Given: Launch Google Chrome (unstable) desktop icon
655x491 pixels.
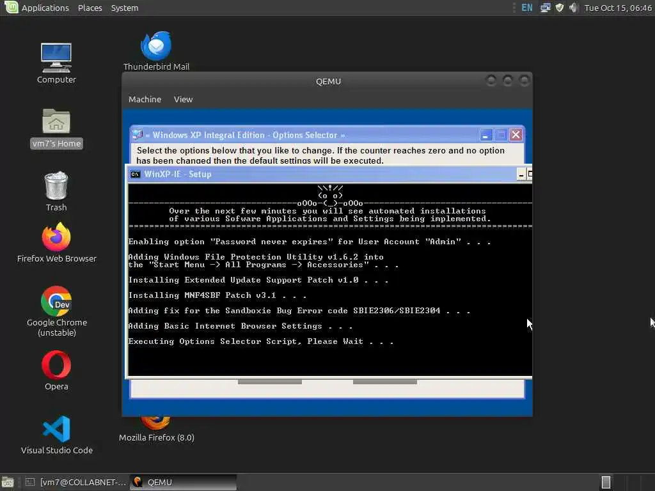Looking at the screenshot, I should pyautogui.click(x=56, y=301).
